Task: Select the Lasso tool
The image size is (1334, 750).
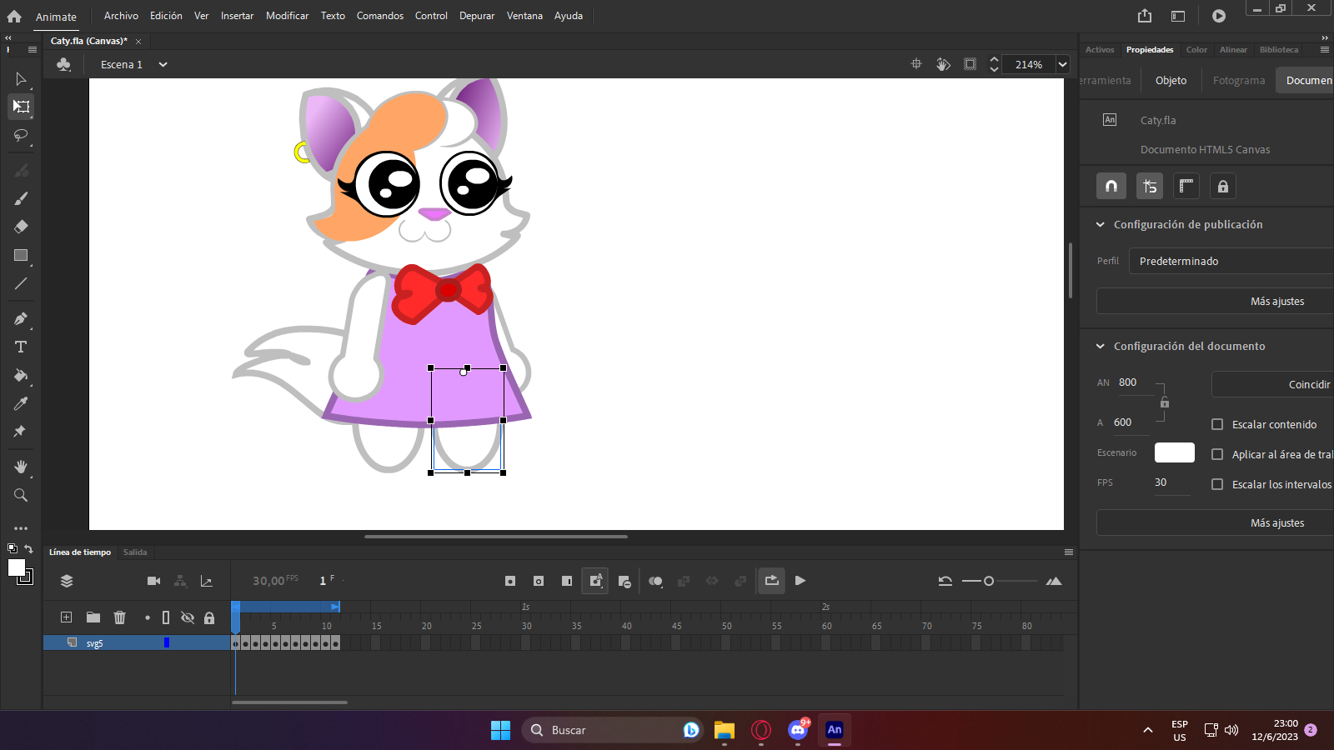Action: (x=21, y=135)
